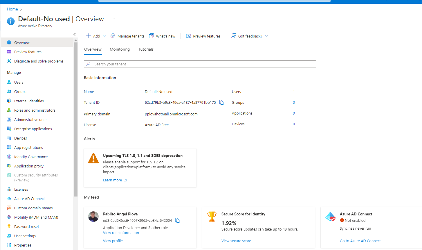Viewport: 422px width, 250px height.
Task: Click the primary domain ppiovahotmail.onmicrosoft.com text
Action: pos(171,114)
